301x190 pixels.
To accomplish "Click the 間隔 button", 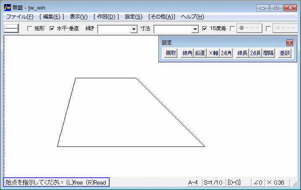I will pyautogui.click(x=268, y=53).
